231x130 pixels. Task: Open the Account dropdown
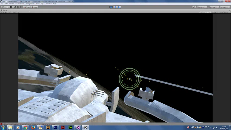tap(202, 7)
